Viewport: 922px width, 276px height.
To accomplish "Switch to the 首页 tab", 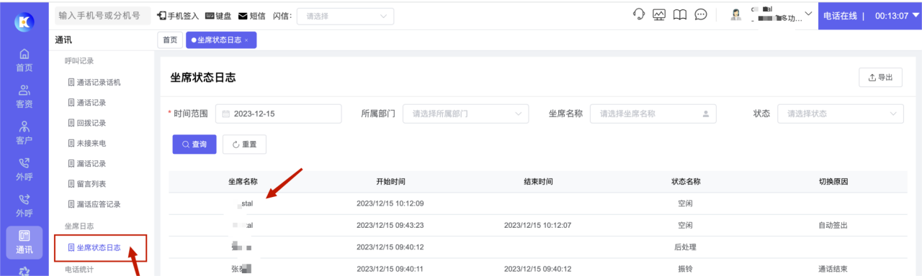I will coord(170,40).
